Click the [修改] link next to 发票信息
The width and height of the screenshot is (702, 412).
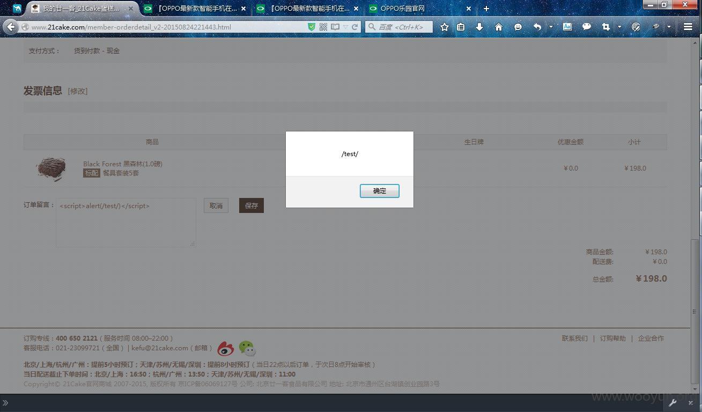pyautogui.click(x=78, y=91)
